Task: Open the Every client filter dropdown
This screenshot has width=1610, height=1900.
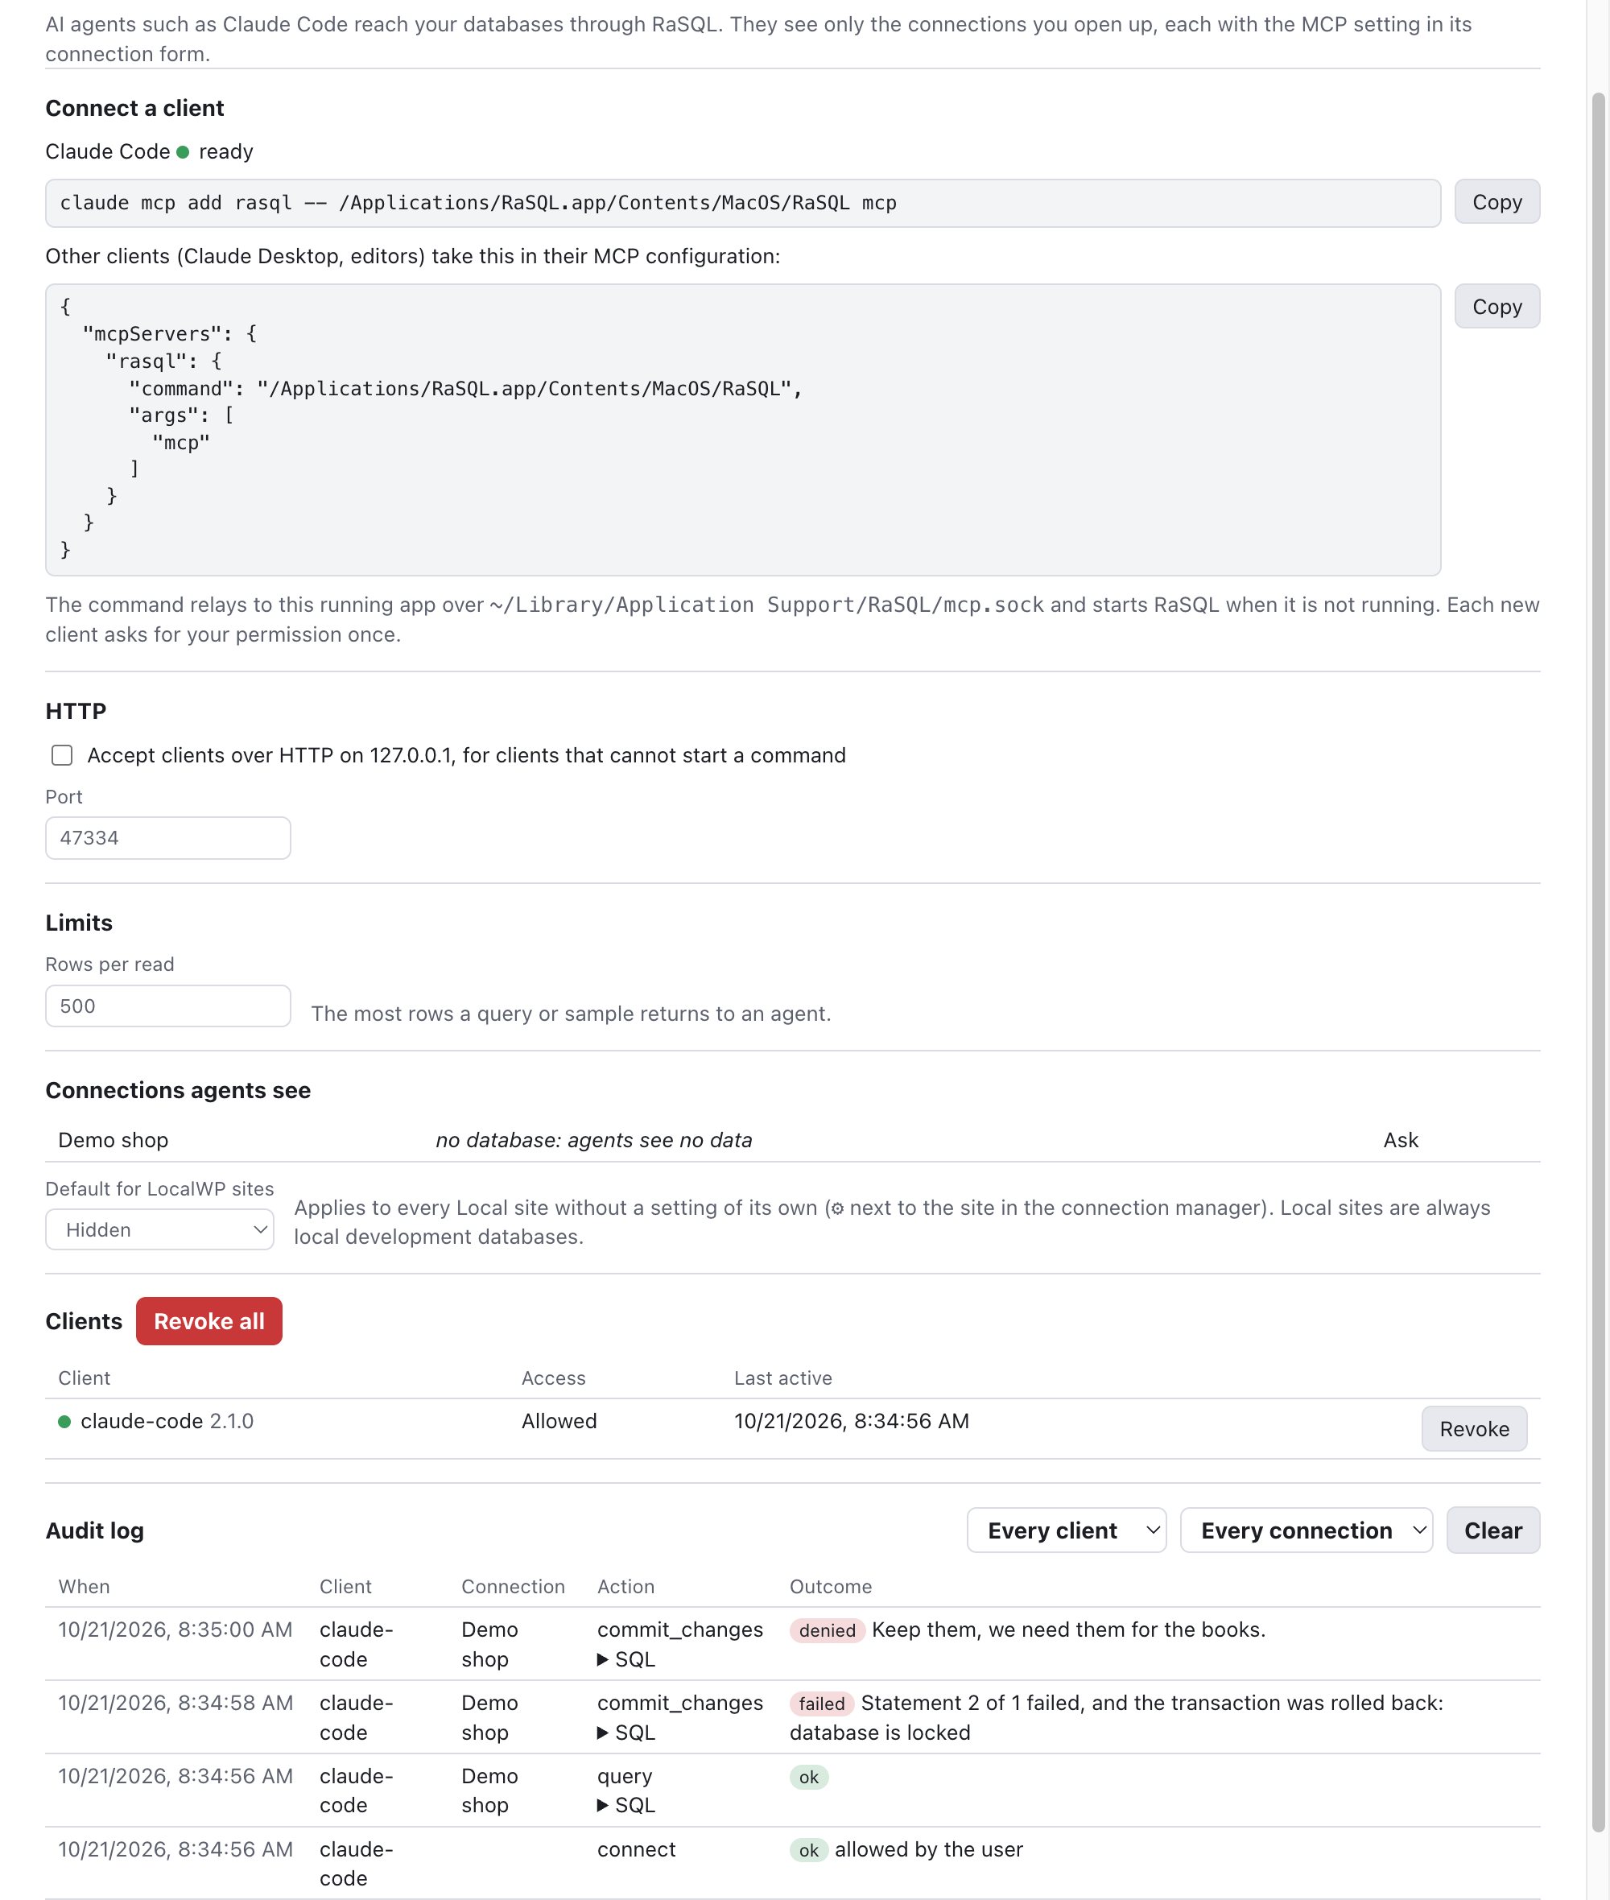Action: [1066, 1530]
